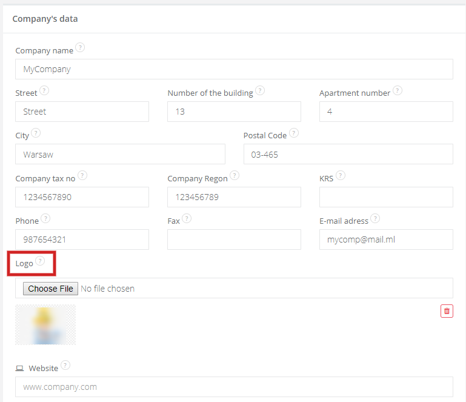Click the No file chosen text

[x=108, y=289]
